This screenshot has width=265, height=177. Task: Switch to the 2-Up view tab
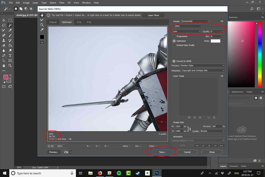pyautogui.click(x=79, y=22)
